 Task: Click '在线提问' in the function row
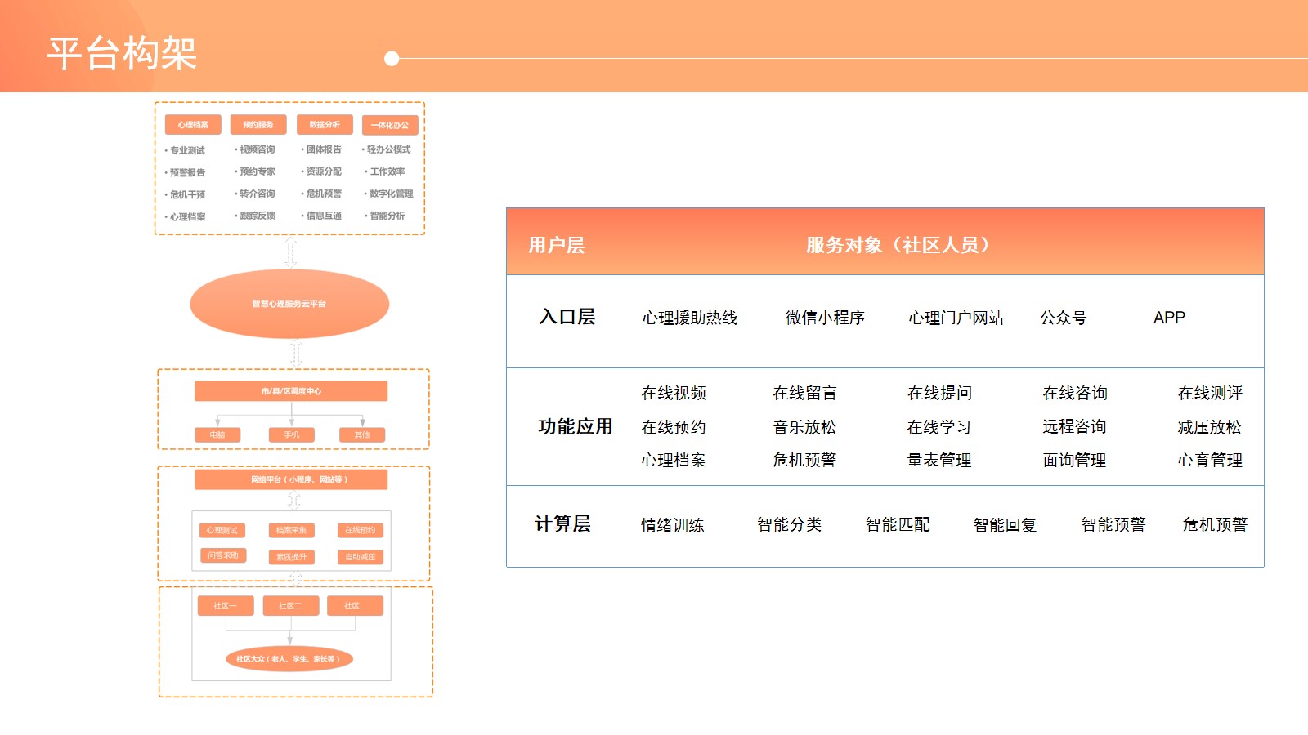pos(939,393)
